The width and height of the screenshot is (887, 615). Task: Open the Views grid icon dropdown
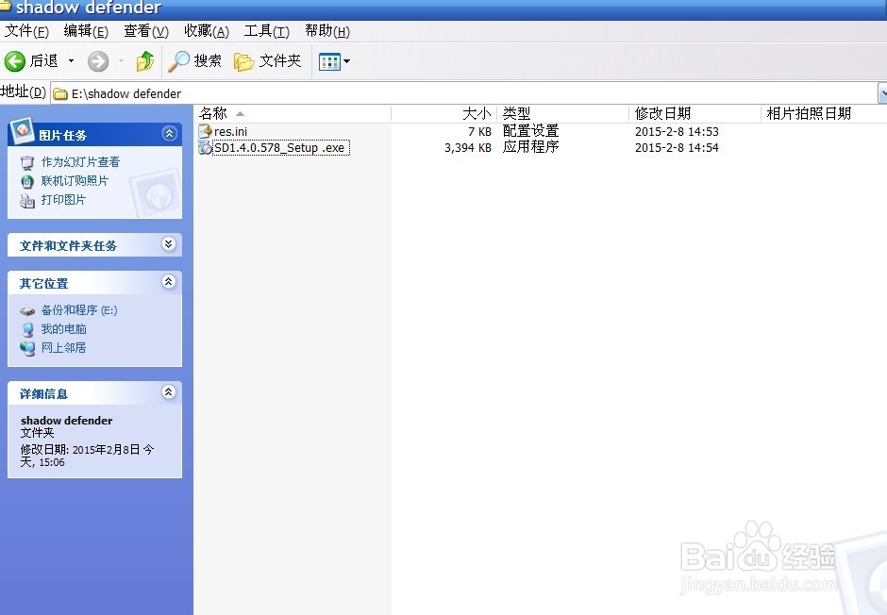334,61
